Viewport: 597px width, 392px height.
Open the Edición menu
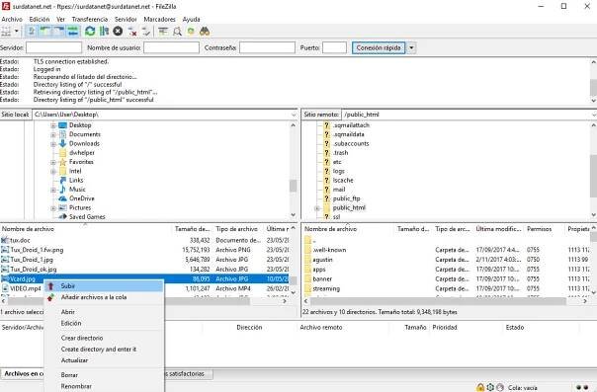[40, 19]
